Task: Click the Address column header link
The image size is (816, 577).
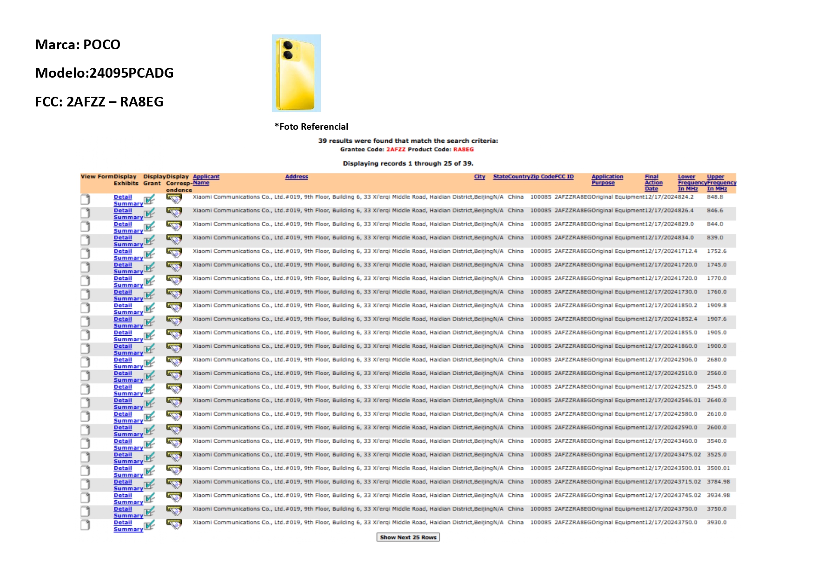Action: [x=297, y=177]
